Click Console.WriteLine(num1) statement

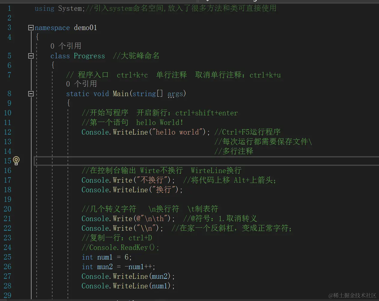(128, 286)
